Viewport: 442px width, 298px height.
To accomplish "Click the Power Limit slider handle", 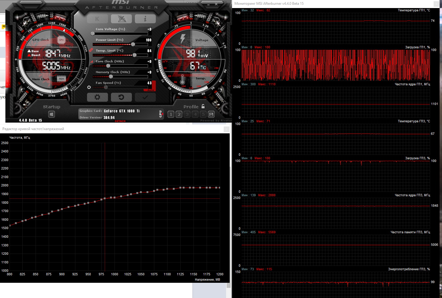I will (x=133, y=44).
